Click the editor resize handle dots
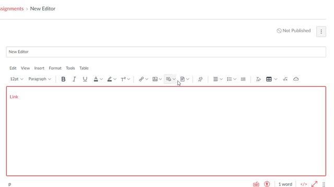Image resolution: width=334 pixels, height=187 pixels. tap(324, 184)
